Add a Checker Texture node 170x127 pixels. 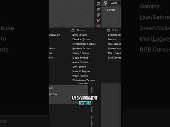[82, 40]
